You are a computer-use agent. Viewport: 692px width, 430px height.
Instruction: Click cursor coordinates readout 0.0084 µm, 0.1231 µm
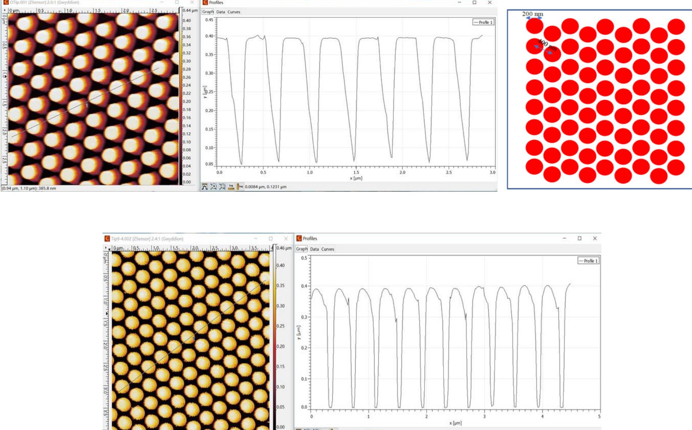[x=266, y=187]
